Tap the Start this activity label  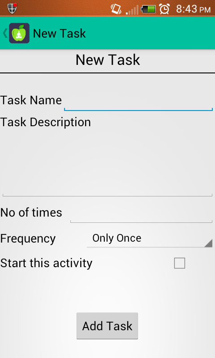click(47, 263)
